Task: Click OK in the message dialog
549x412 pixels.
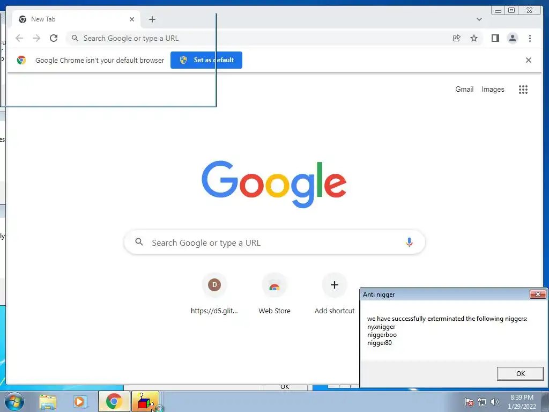Action: pos(520,373)
